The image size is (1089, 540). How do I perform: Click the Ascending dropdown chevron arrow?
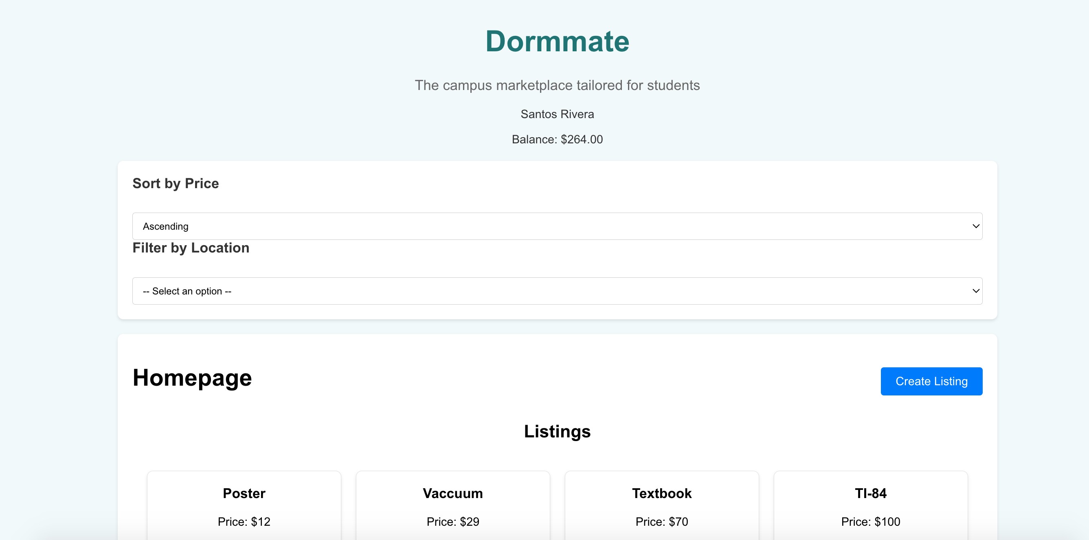pyautogui.click(x=976, y=226)
